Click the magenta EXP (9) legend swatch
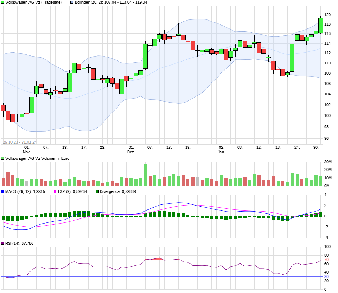 point(55,191)
